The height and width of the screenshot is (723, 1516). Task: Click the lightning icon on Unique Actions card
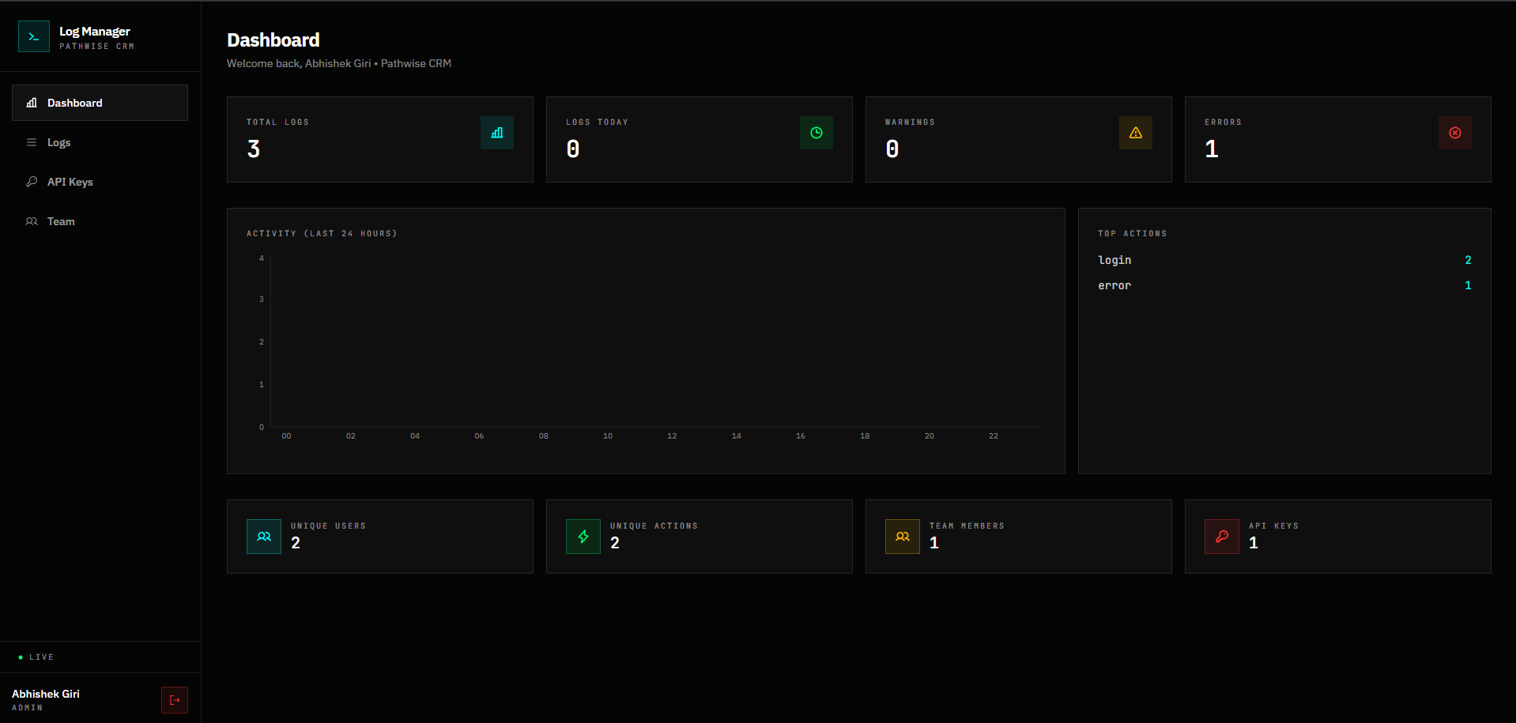583,537
